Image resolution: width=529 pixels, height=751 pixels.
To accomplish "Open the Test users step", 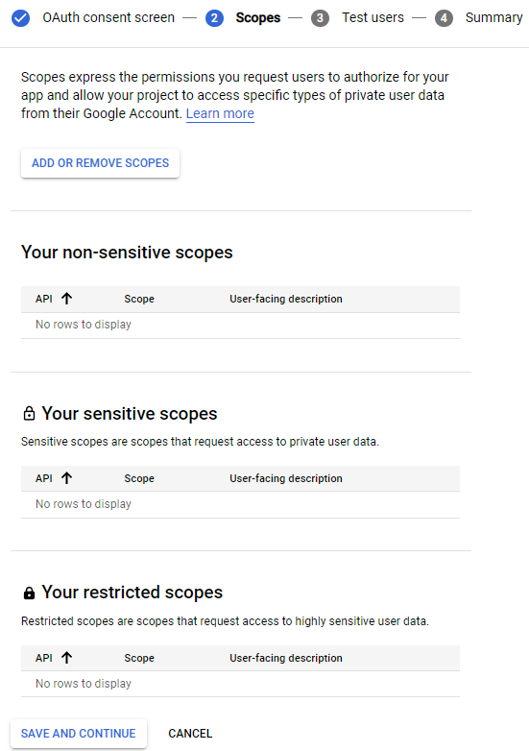I will tap(373, 17).
